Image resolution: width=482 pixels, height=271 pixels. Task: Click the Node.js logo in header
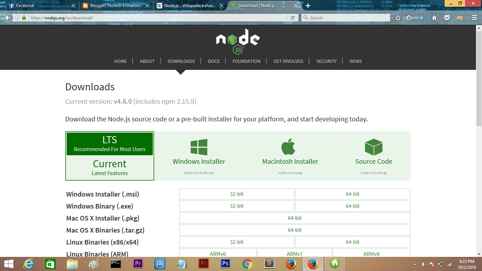pyautogui.click(x=238, y=42)
